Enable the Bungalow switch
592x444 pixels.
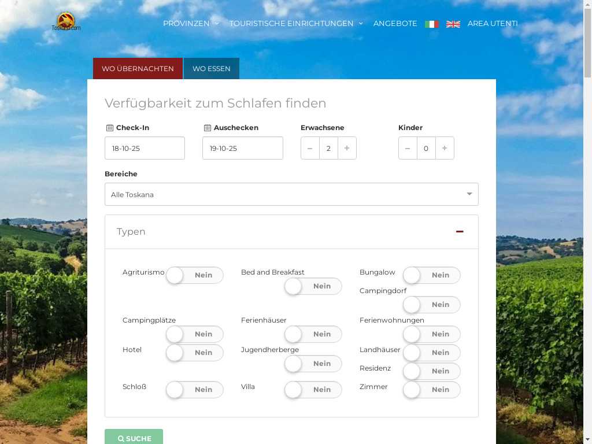tap(431, 275)
